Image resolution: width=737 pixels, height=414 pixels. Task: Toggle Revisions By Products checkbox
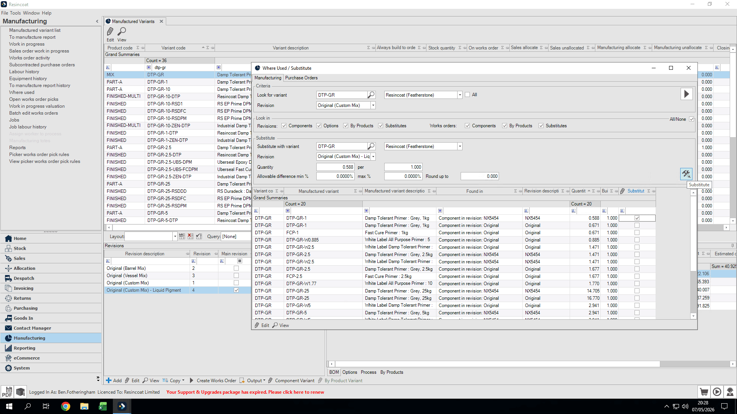[345, 126]
